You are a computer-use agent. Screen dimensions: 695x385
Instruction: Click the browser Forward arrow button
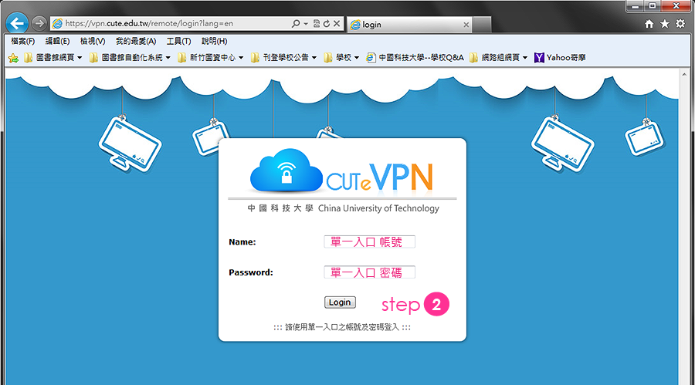click(39, 23)
